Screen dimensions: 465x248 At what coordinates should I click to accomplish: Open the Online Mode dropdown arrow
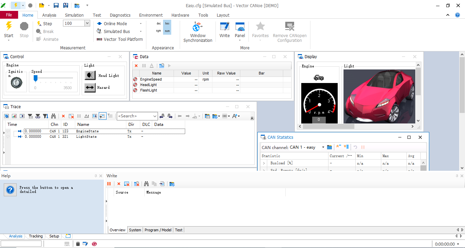point(141,23)
